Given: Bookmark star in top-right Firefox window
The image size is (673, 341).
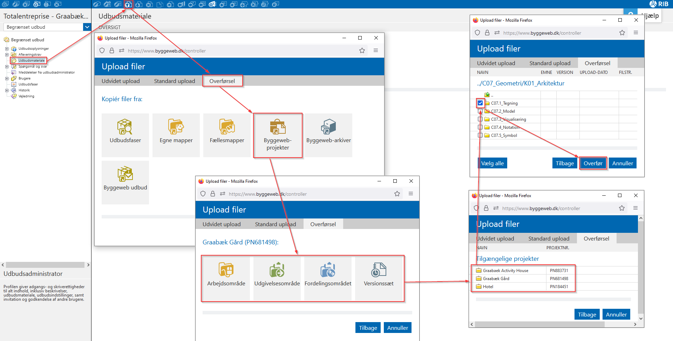Looking at the screenshot, I should coord(622,33).
